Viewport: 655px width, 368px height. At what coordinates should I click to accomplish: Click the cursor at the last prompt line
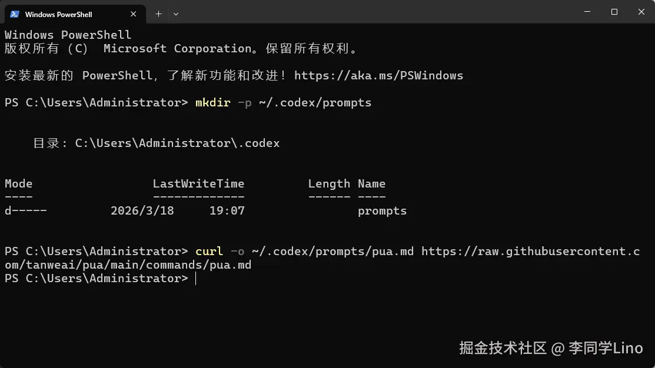tap(195, 278)
